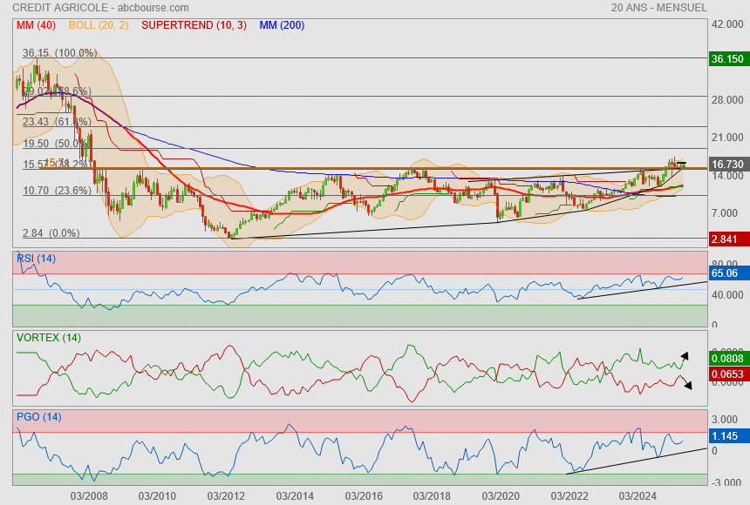Click the 19.50 (50.0%) Fibonacci label

coord(55,144)
